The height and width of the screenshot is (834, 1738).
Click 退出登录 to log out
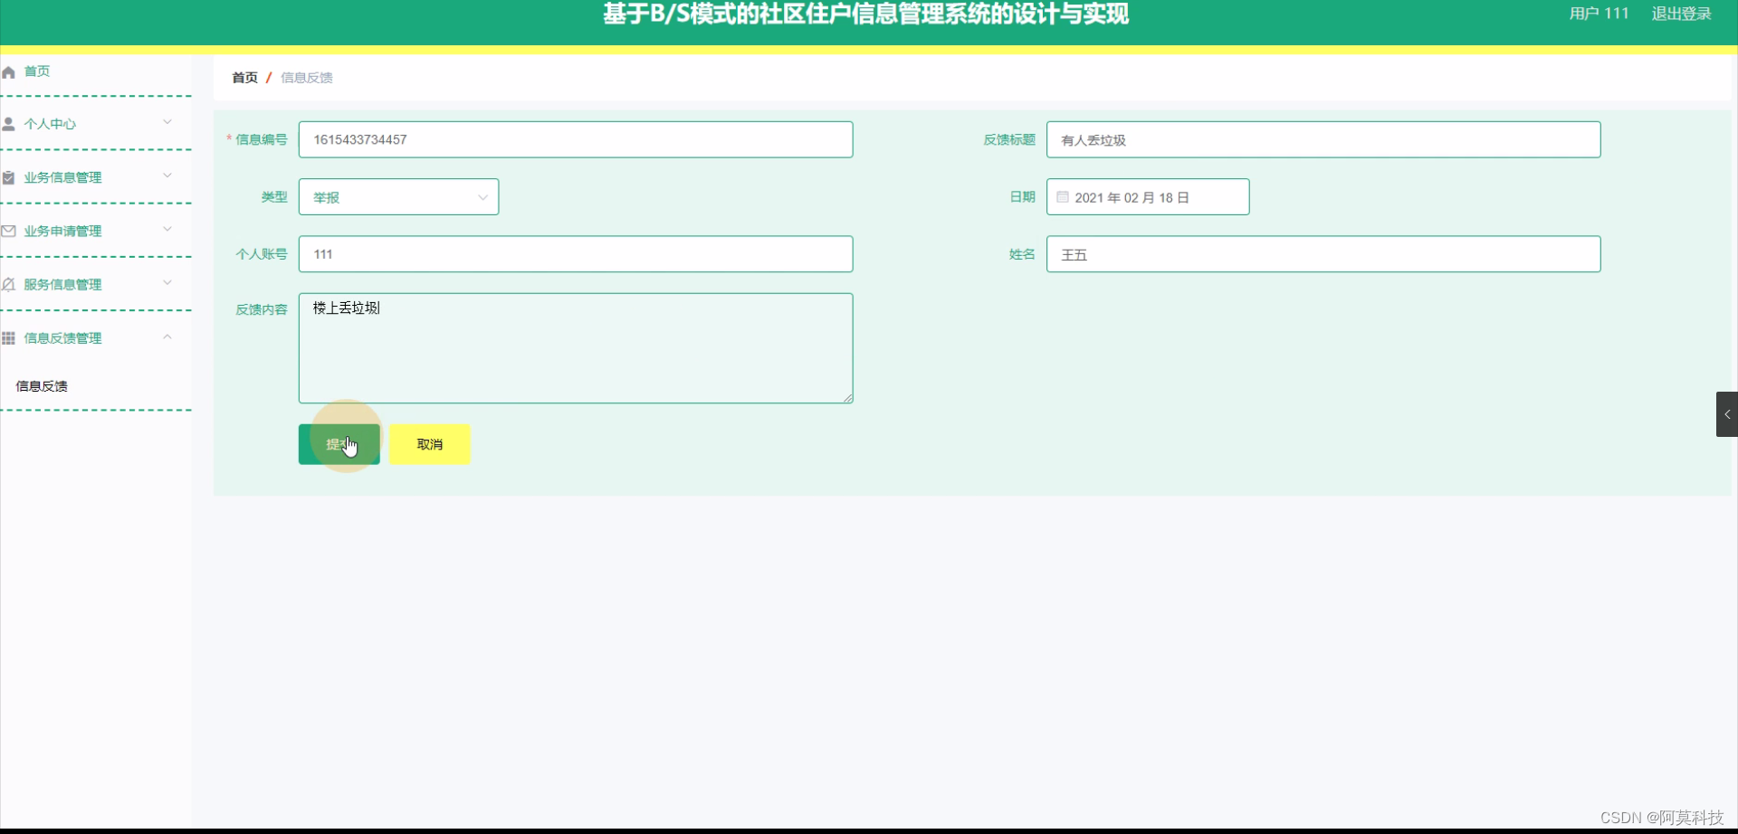[1681, 14]
